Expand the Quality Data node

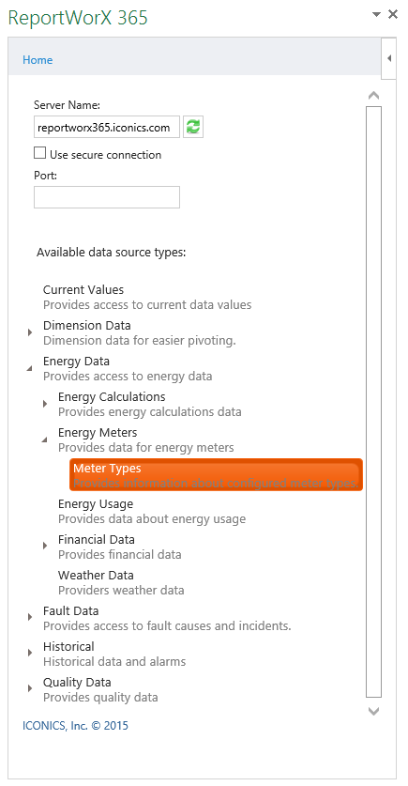click(30, 688)
